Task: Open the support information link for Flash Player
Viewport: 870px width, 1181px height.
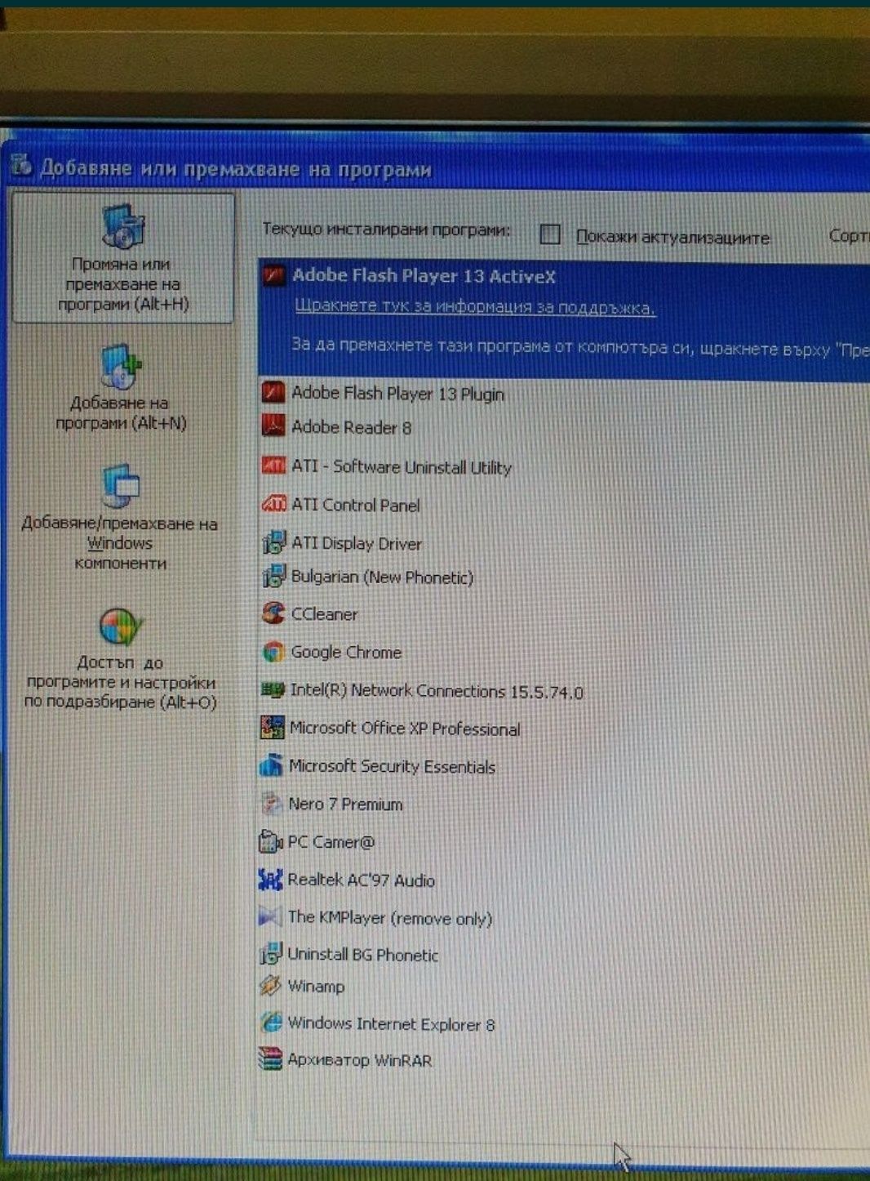Action: point(475,307)
